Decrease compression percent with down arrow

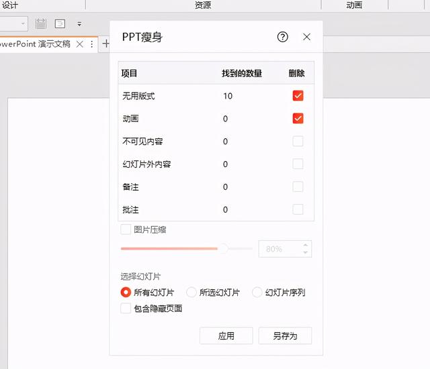[x=306, y=252]
